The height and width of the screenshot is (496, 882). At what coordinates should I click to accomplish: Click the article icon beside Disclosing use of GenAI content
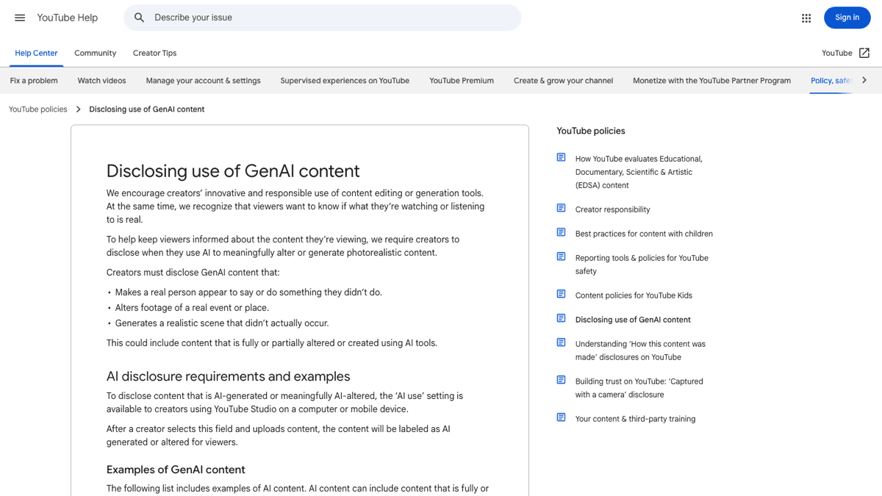(x=561, y=319)
